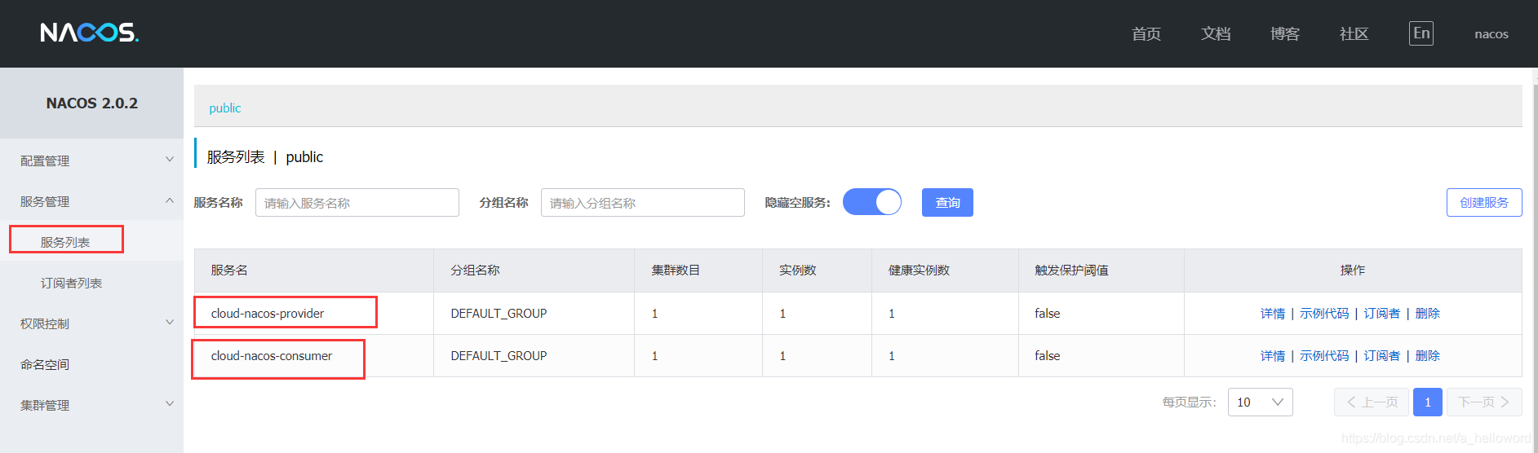
Task: Select the public namespace tab
Action: point(225,108)
